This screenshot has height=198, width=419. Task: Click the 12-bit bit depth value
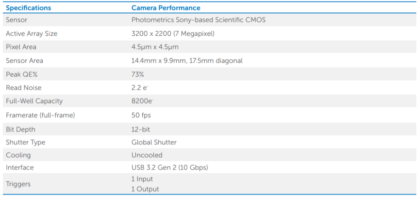[x=141, y=129]
